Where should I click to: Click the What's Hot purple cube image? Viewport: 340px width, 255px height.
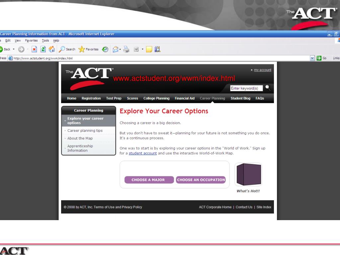point(248,174)
